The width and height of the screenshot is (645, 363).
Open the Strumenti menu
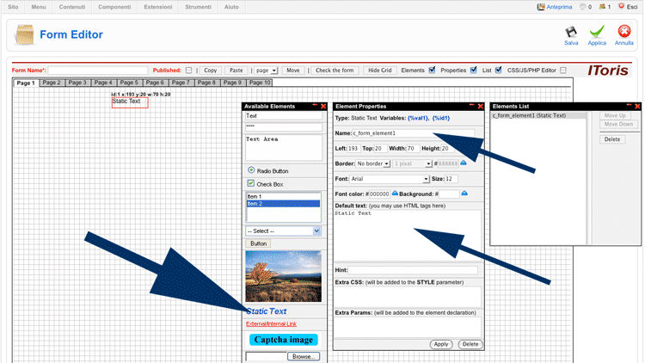(x=198, y=7)
